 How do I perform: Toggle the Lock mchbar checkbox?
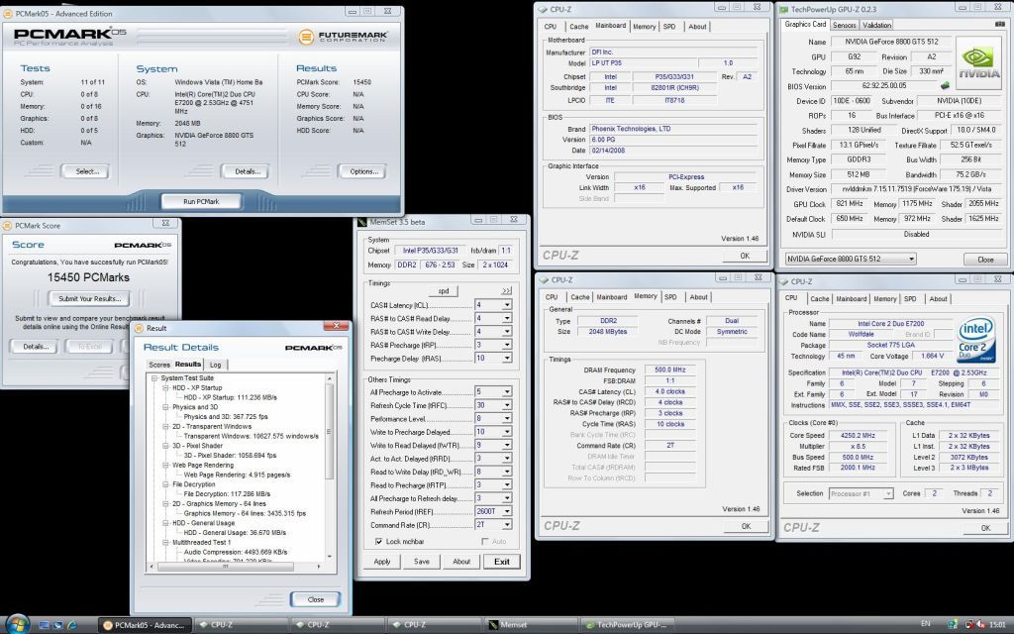378,542
